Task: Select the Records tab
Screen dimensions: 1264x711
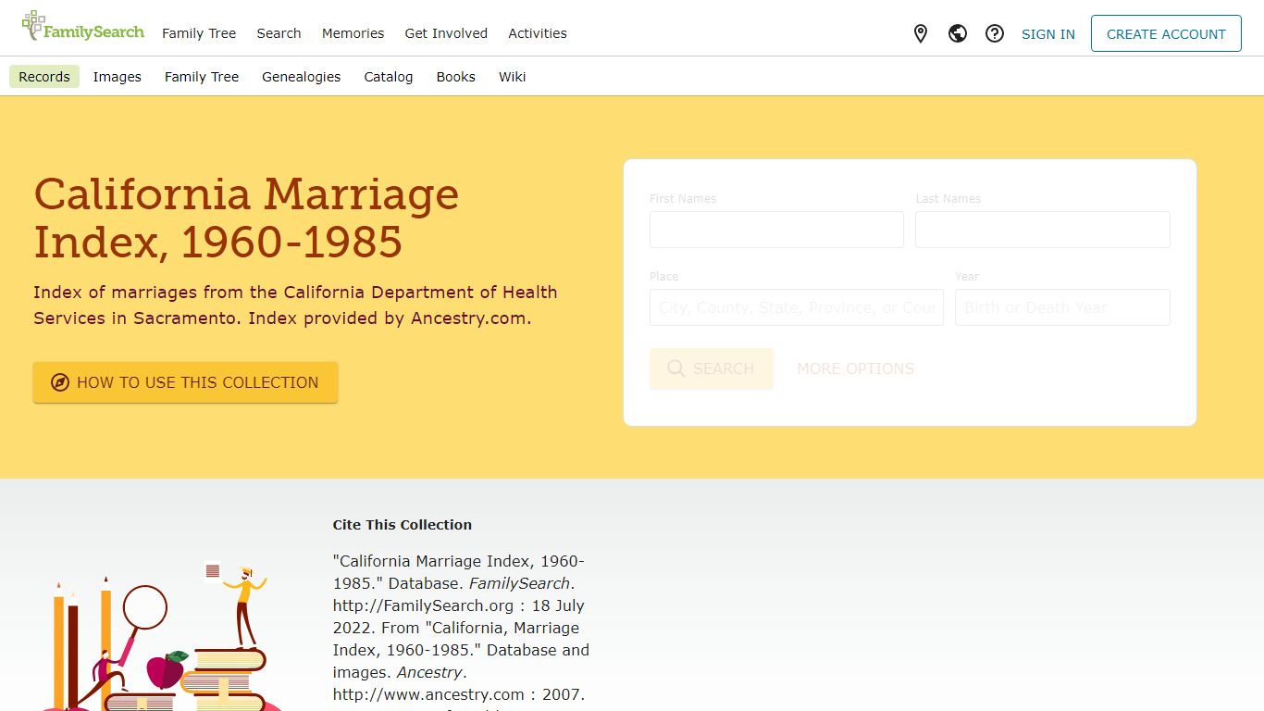Action: tap(44, 77)
